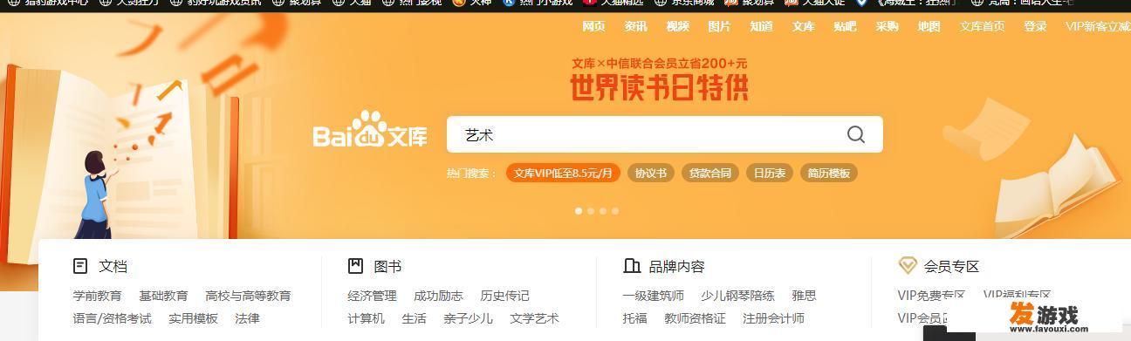The width and height of the screenshot is (1131, 341).
Task: Open the 雅思 brand link
Action: 804,296
